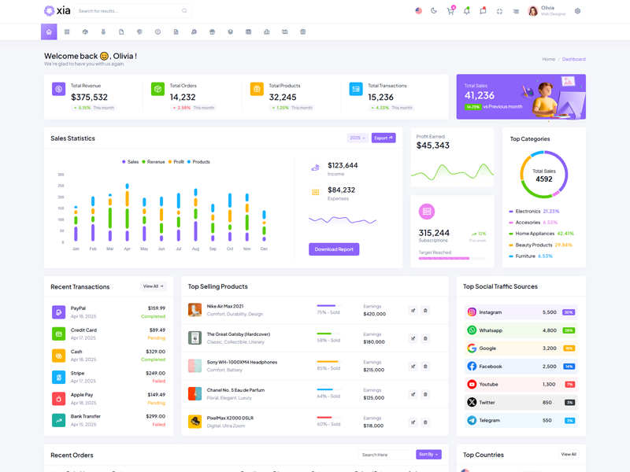
Task: Delete the Nike Air Max 2021 product
Action: point(425,311)
